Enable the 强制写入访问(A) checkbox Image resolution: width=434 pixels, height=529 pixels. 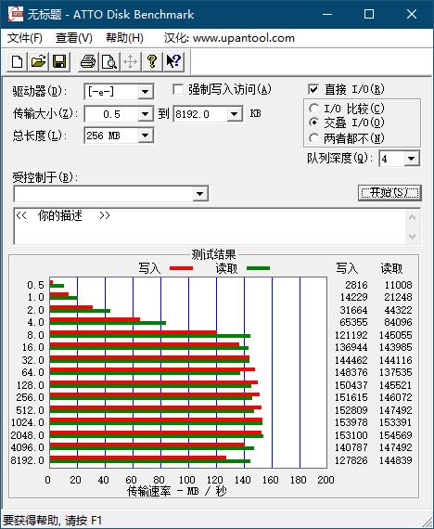[178, 90]
